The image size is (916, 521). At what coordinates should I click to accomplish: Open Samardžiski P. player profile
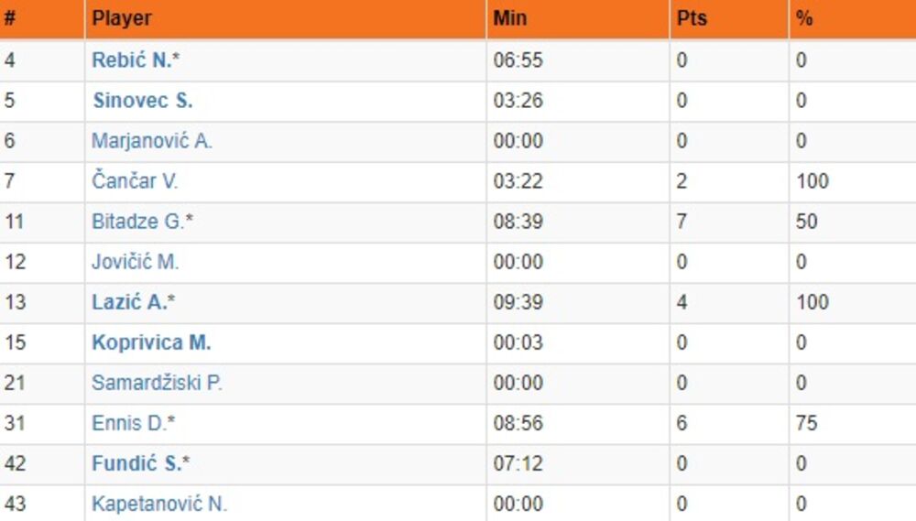pos(157,383)
